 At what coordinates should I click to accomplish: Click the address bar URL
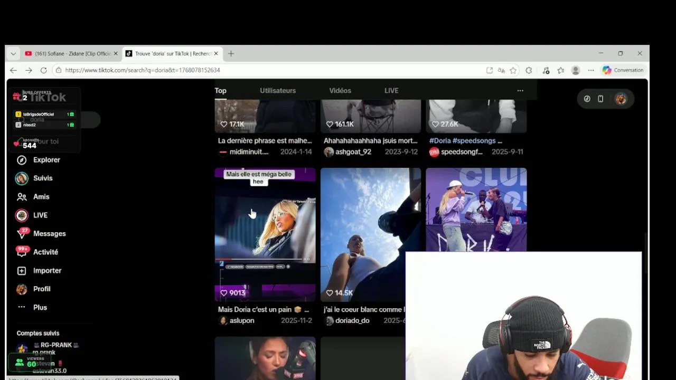pos(143,70)
